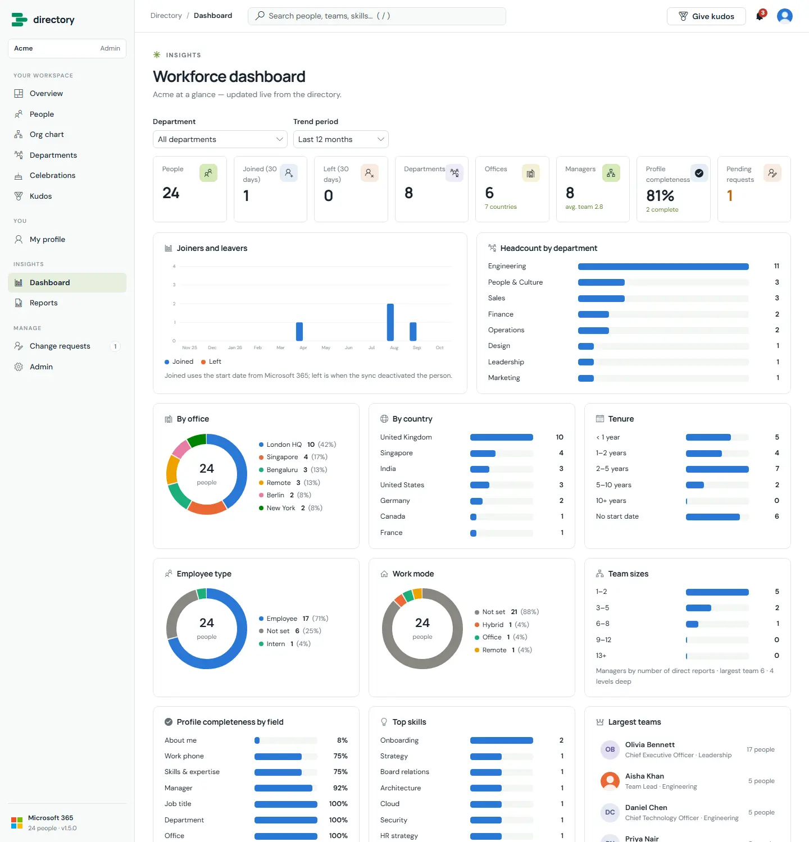
Task: Click the Microsoft 365 logo icon
Action: pyautogui.click(x=17, y=823)
